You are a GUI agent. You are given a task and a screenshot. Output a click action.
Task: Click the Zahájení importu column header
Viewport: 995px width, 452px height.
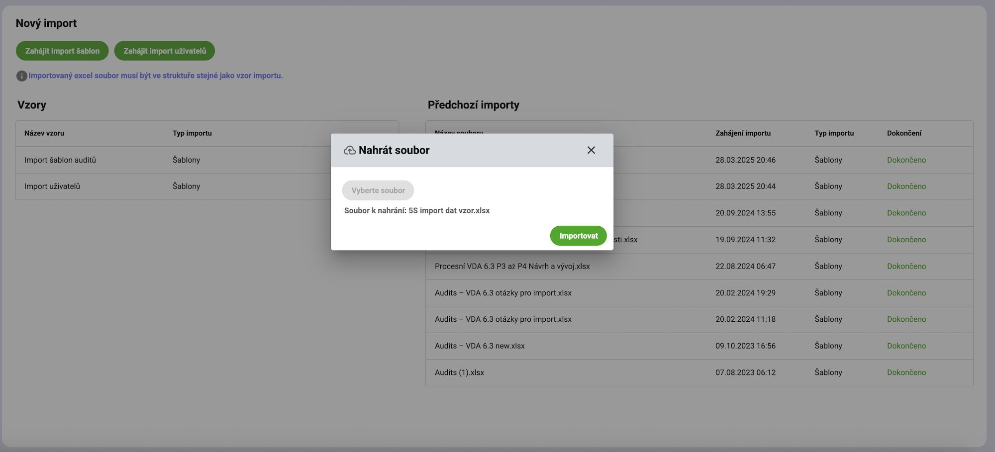tap(743, 133)
